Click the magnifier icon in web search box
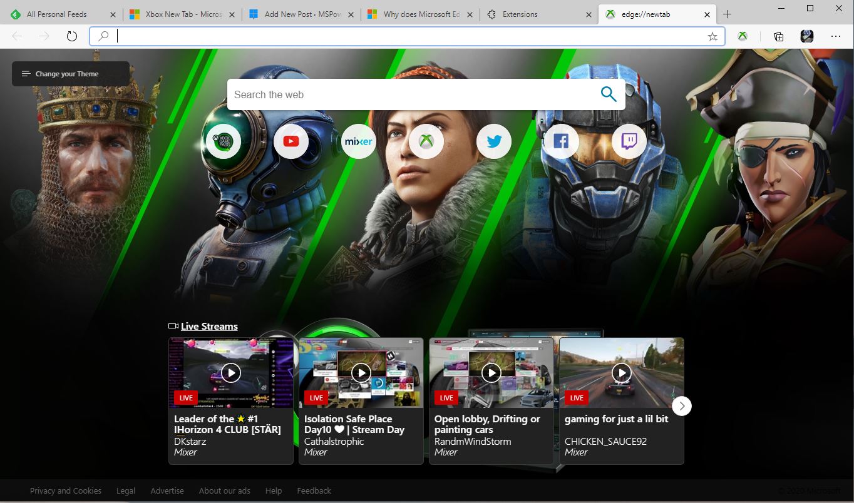The width and height of the screenshot is (854, 503). coord(608,94)
